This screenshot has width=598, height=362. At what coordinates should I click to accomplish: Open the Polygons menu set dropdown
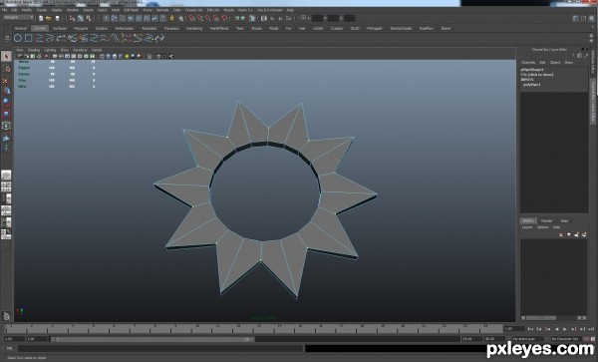[x=18, y=18]
